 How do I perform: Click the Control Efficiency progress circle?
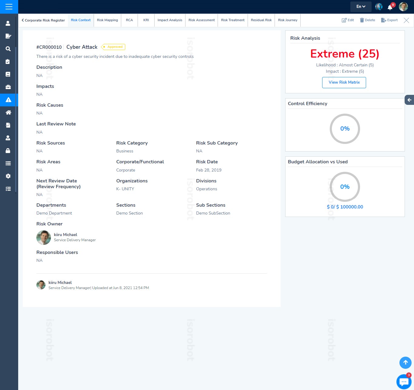[345, 128]
